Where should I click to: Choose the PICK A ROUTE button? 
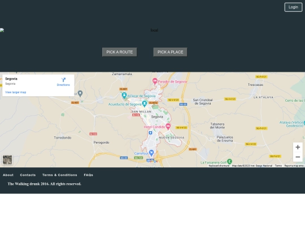pyautogui.click(x=119, y=52)
